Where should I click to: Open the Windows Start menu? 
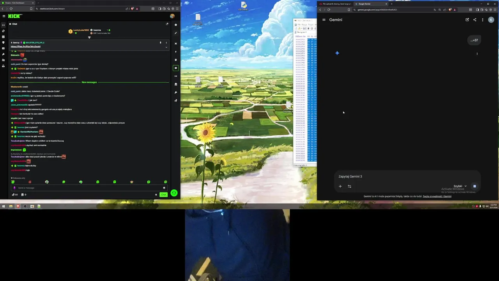click(x=4, y=206)
